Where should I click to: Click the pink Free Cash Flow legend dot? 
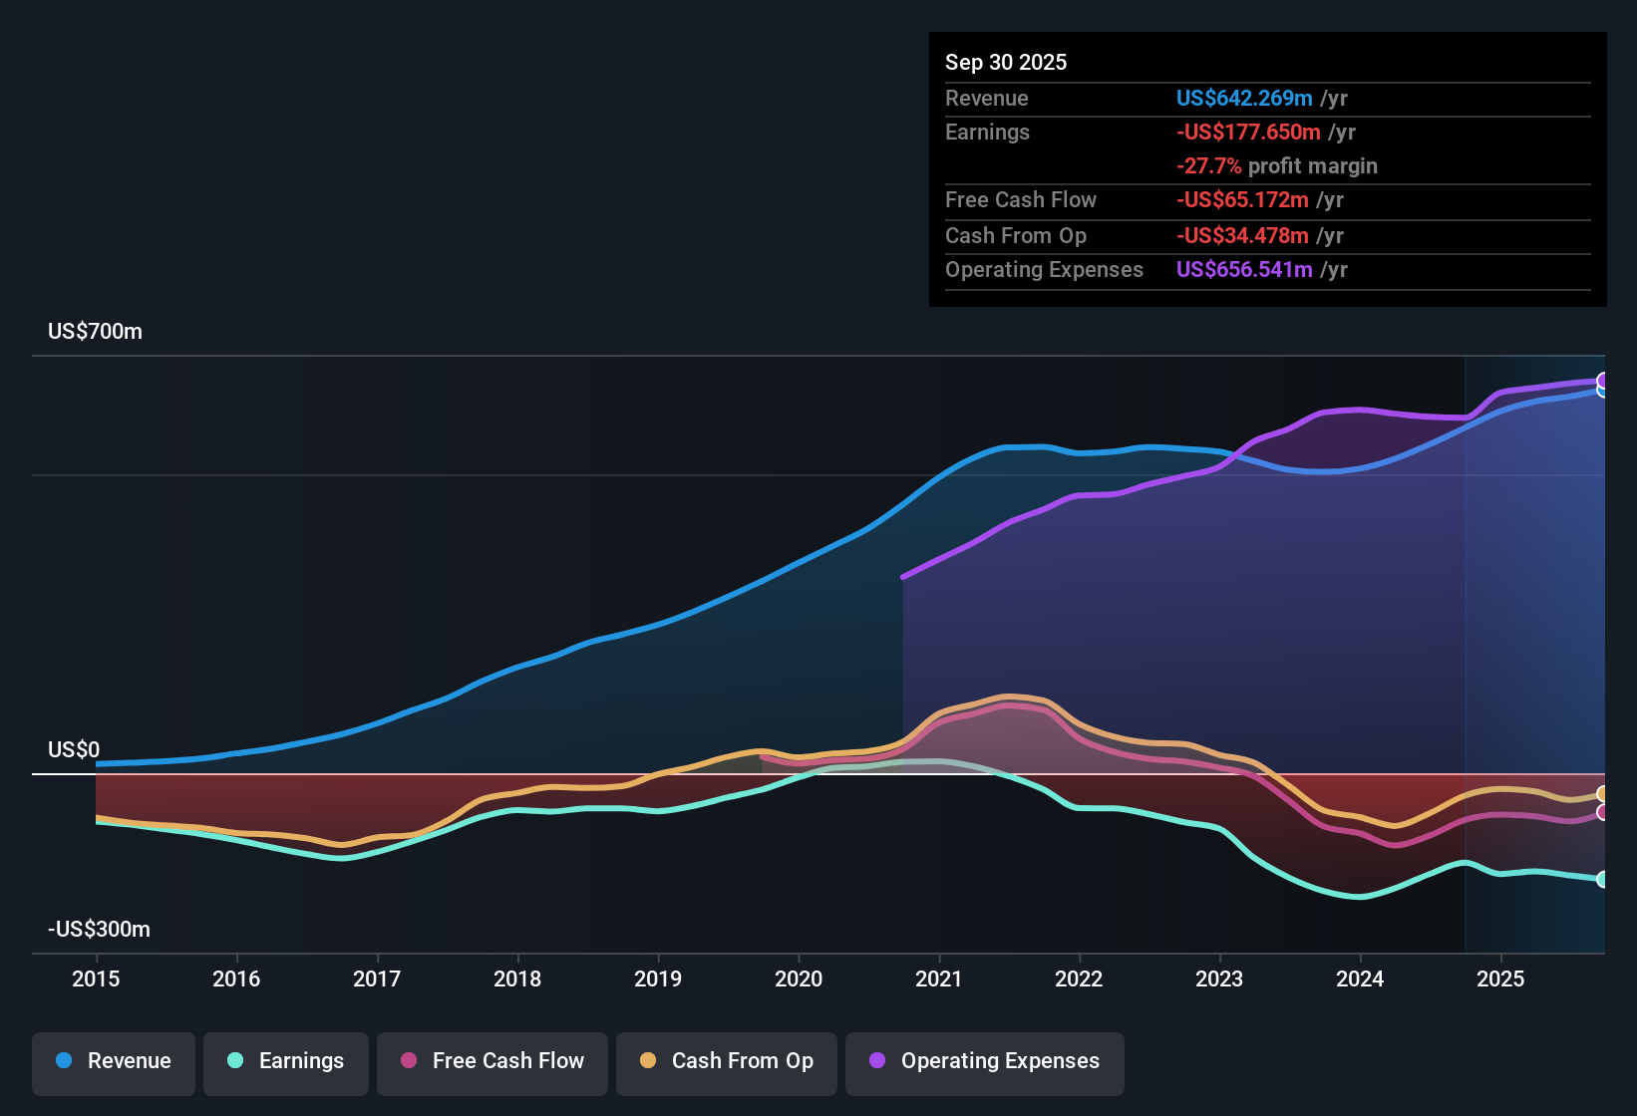(408, 1062)
